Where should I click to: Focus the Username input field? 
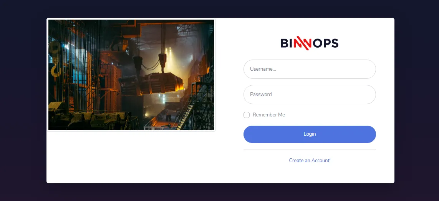tap(310, 69)
